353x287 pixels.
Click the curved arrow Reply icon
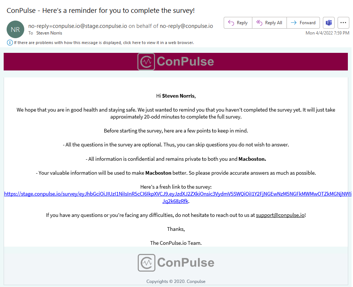[x=231, y=23]
